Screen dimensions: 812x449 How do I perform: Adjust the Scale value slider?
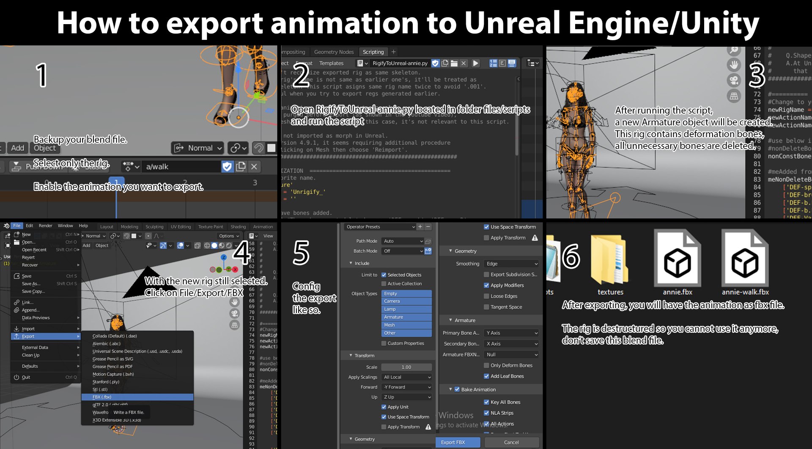tap(406, 367)
